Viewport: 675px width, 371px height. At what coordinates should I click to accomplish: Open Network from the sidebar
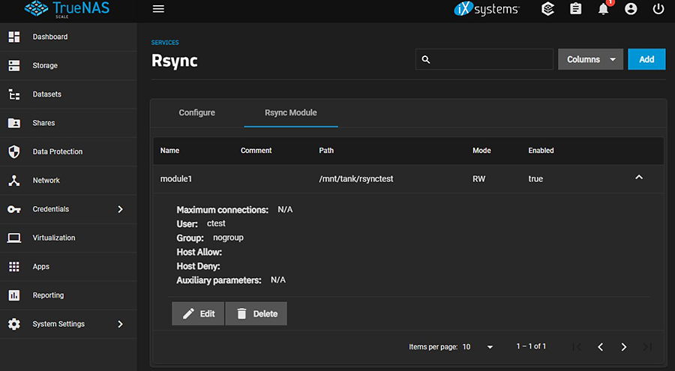[x=69, y=181]
